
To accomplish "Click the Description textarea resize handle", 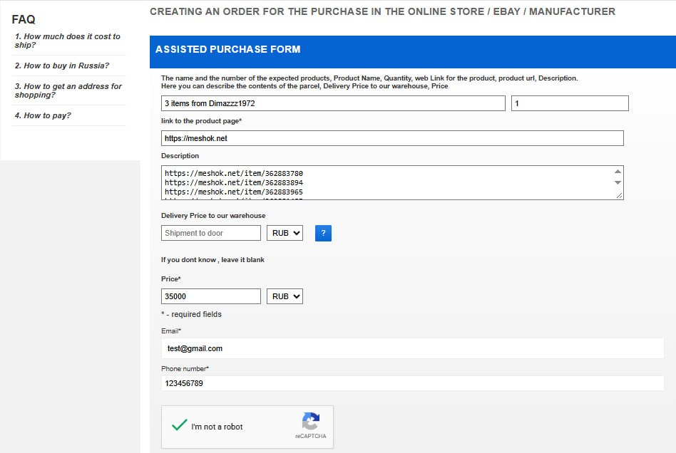I will 619,195.
